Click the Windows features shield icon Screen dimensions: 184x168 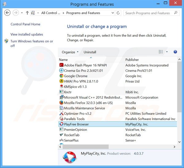(6, 41)
